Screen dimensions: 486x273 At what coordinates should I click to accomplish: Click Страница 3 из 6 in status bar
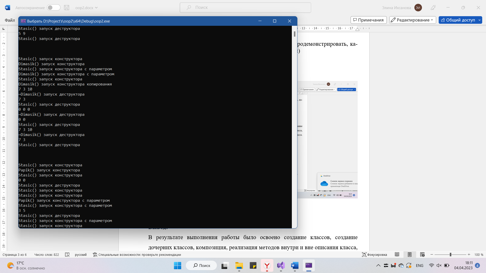tap(14, 255)
